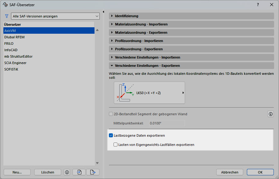Screen dimensions: 279x179
Task: Click the translator list scroll-up arrow
Action: 97,30
